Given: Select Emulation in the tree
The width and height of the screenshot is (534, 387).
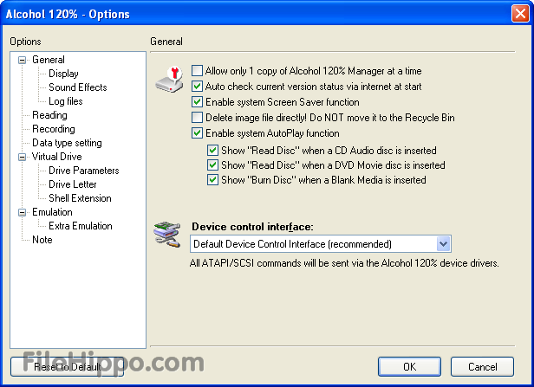Looking at the screenshot, I should pos(52,212).
